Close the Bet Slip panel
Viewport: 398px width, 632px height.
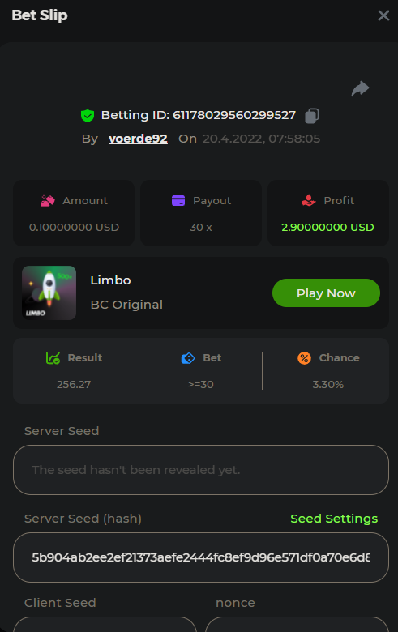(383, 15)
